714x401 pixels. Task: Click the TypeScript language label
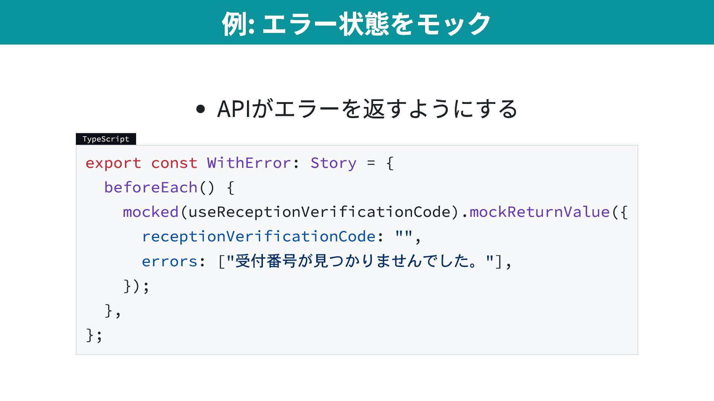106,139
